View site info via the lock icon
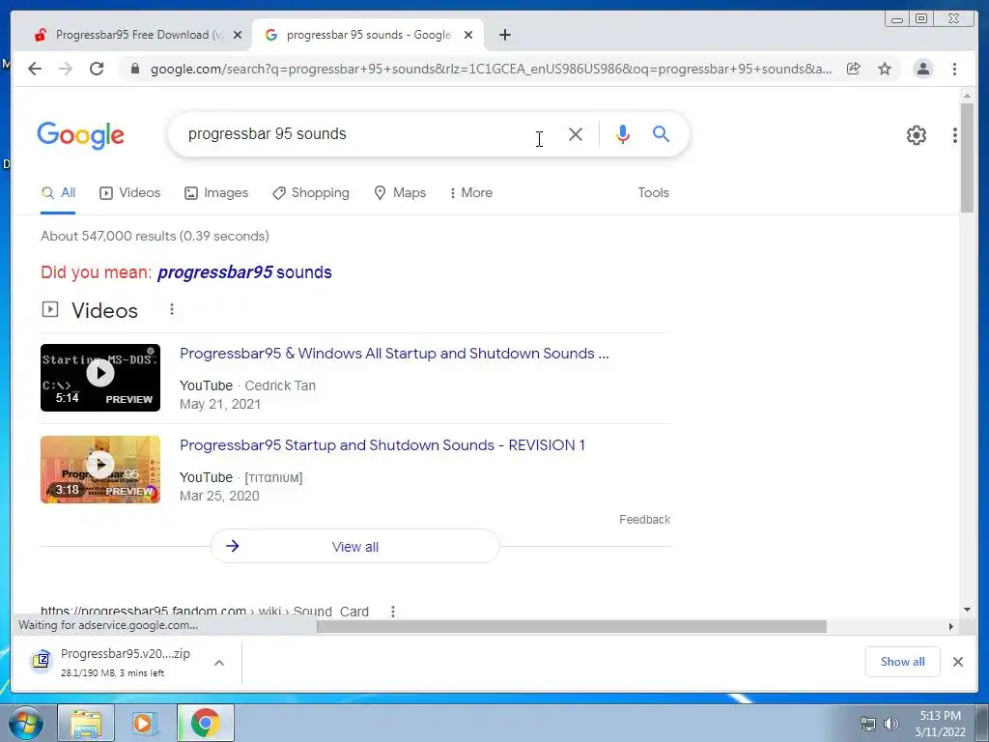 click(135, 69)
